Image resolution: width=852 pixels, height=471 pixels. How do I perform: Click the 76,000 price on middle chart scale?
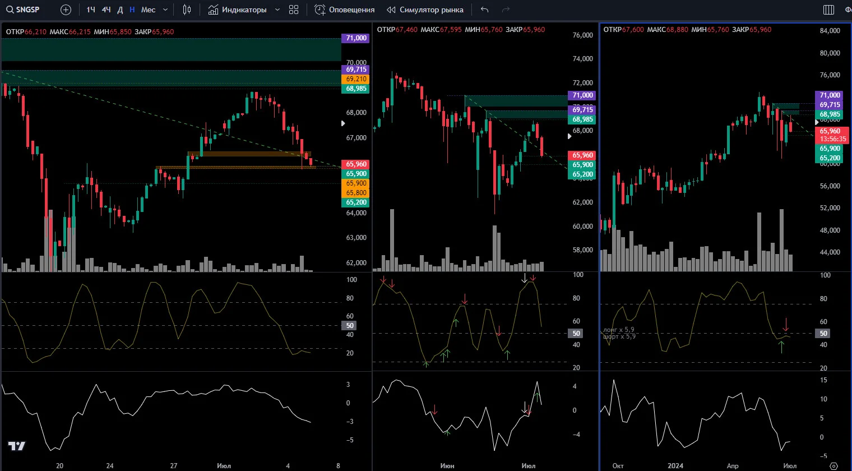[x=582, y=35]
